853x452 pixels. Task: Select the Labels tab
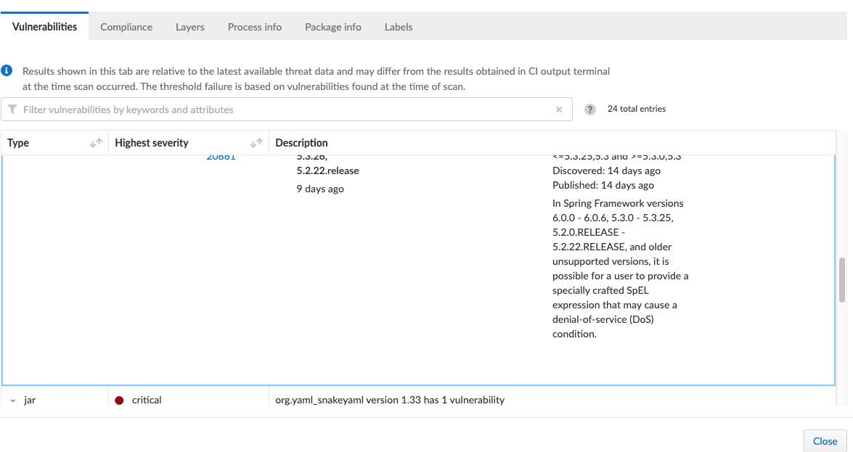tap(399, 27)
